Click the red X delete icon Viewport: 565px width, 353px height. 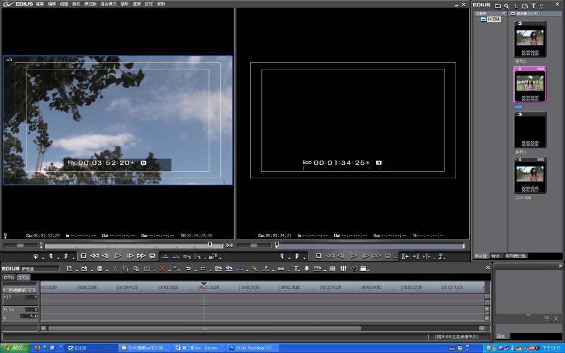(162, 269)
